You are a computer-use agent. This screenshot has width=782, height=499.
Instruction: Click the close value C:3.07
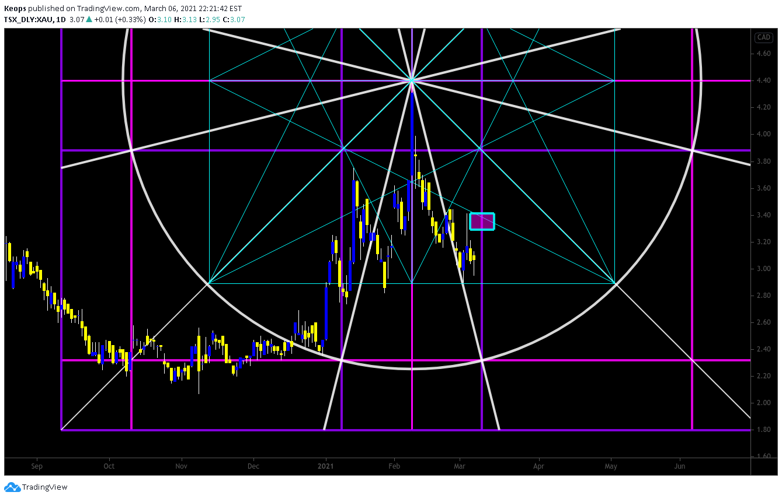[234, 19]
